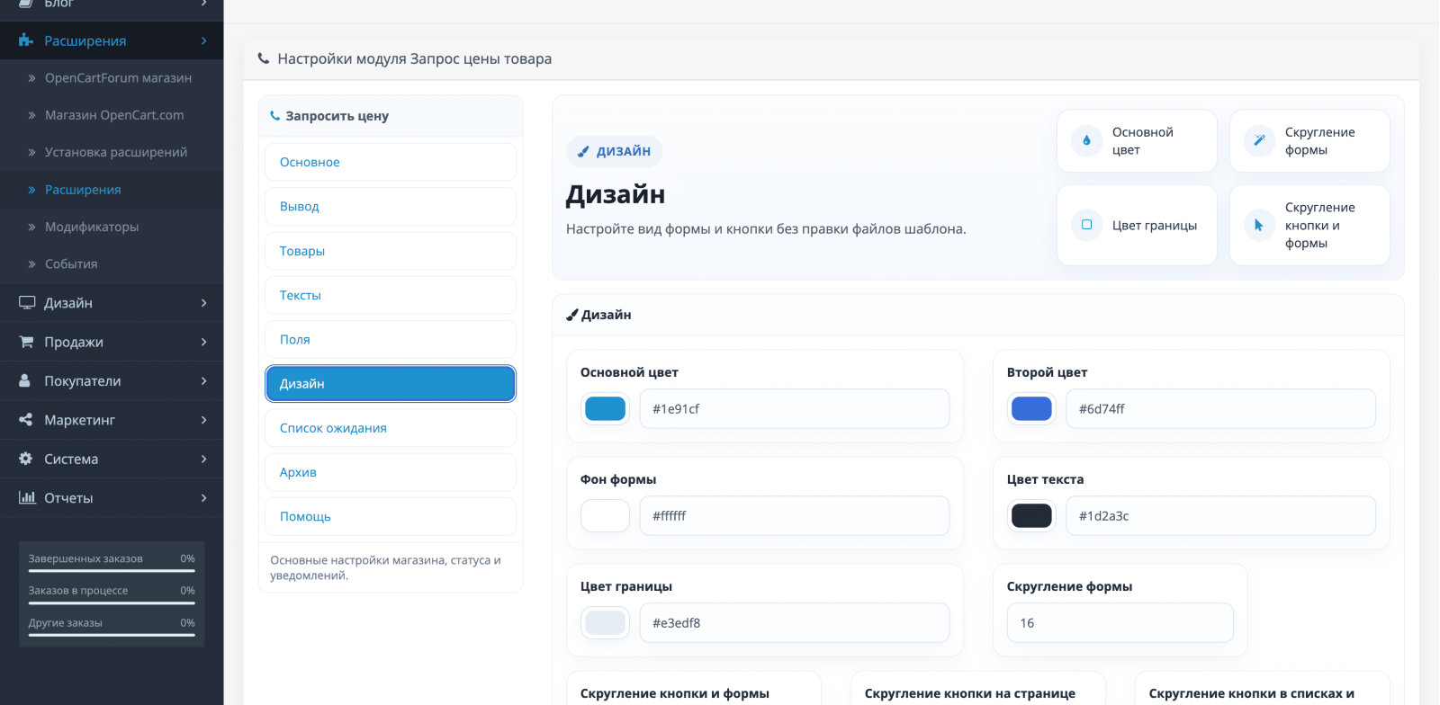Switch to the Тексты tab
This screenshot has height=705, width=1440.
coord(391,295)
